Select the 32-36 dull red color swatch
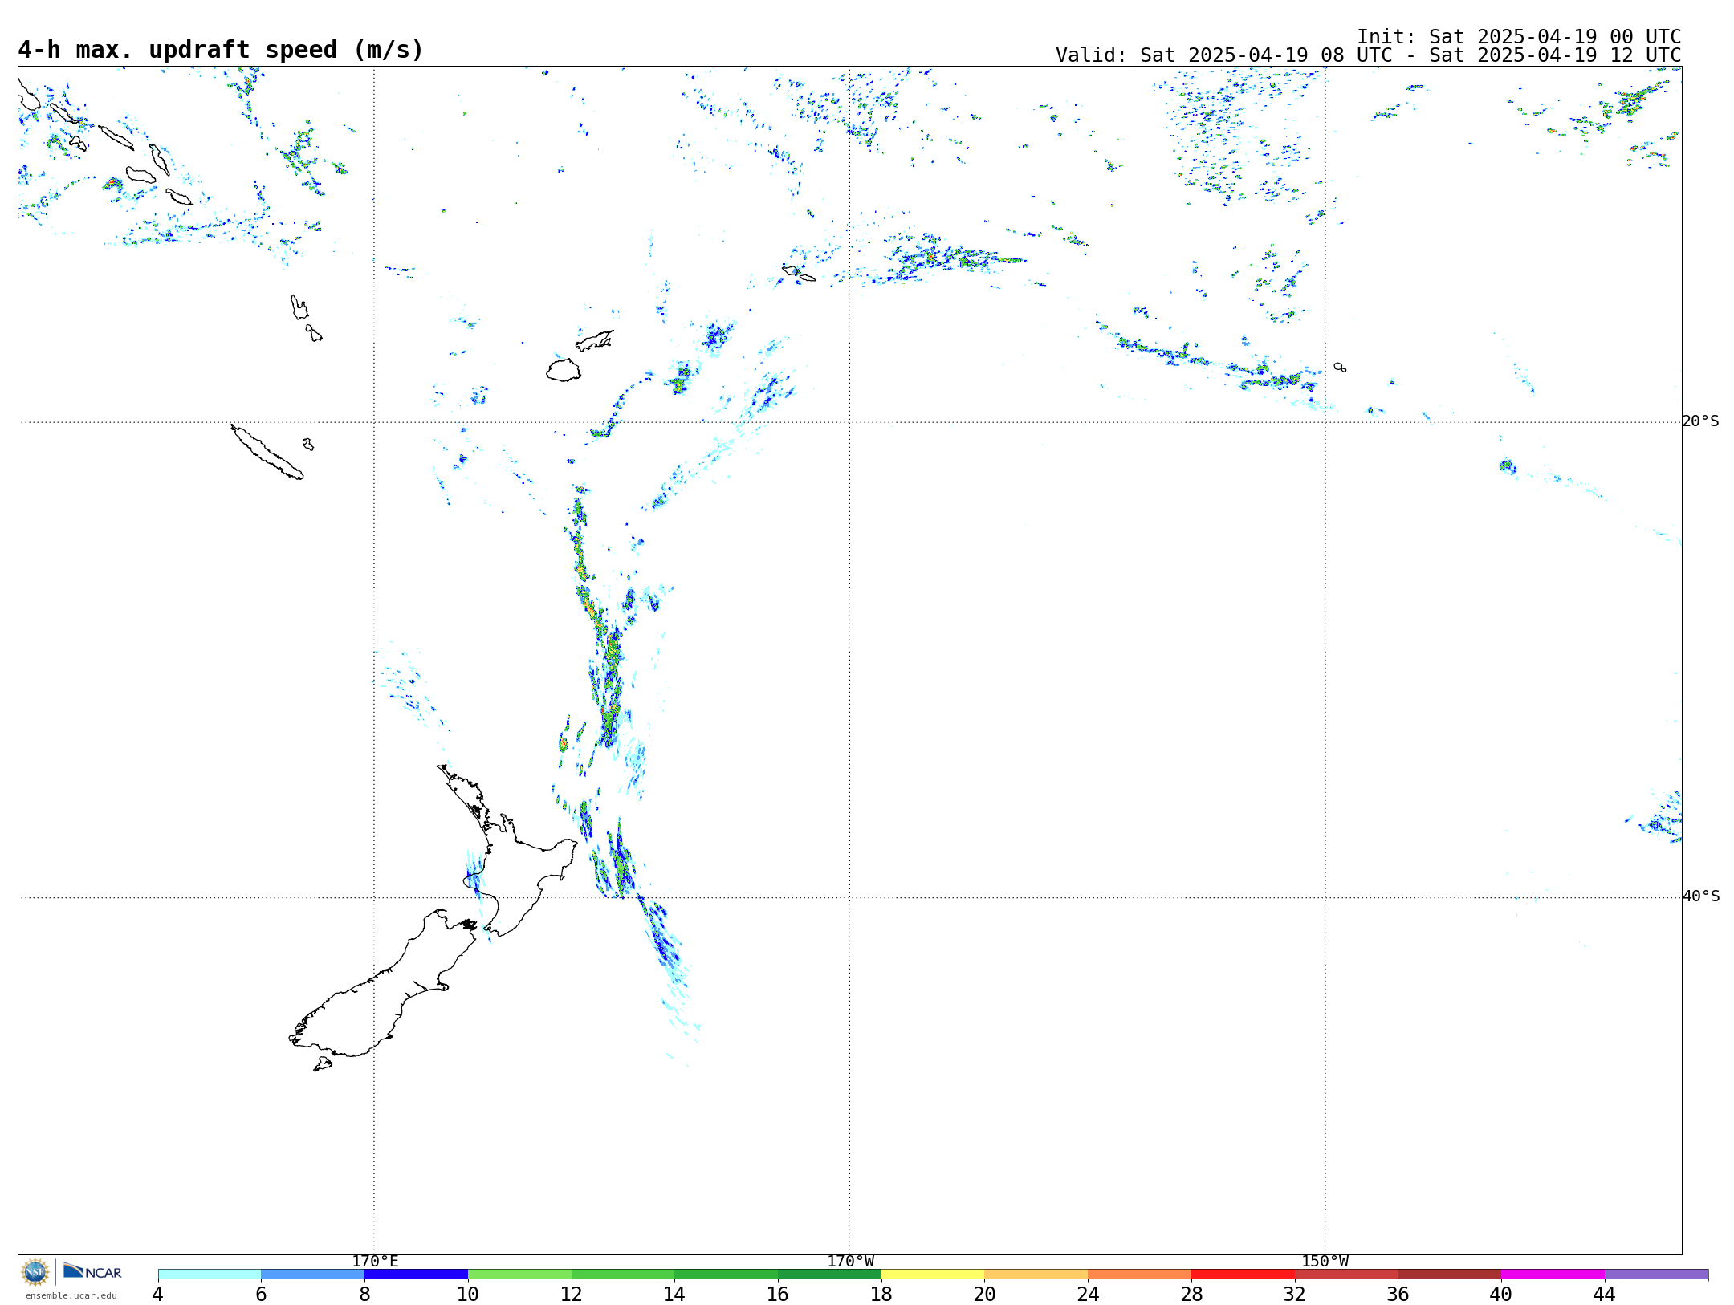This screenshot has width=1734, height=1305. (1346, 1274)
